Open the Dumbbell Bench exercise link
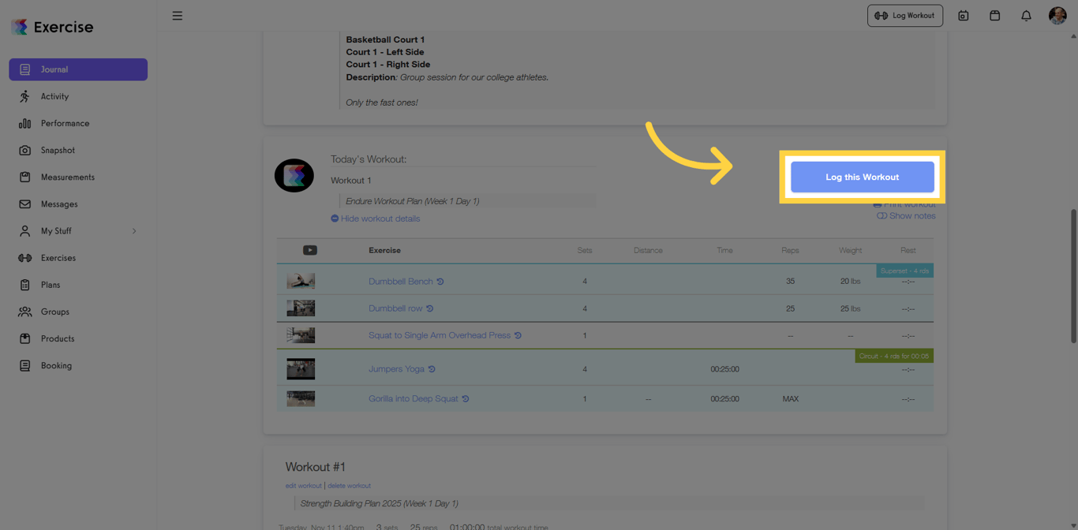Screen dimensions: 1078x530 tap(400, 281)
